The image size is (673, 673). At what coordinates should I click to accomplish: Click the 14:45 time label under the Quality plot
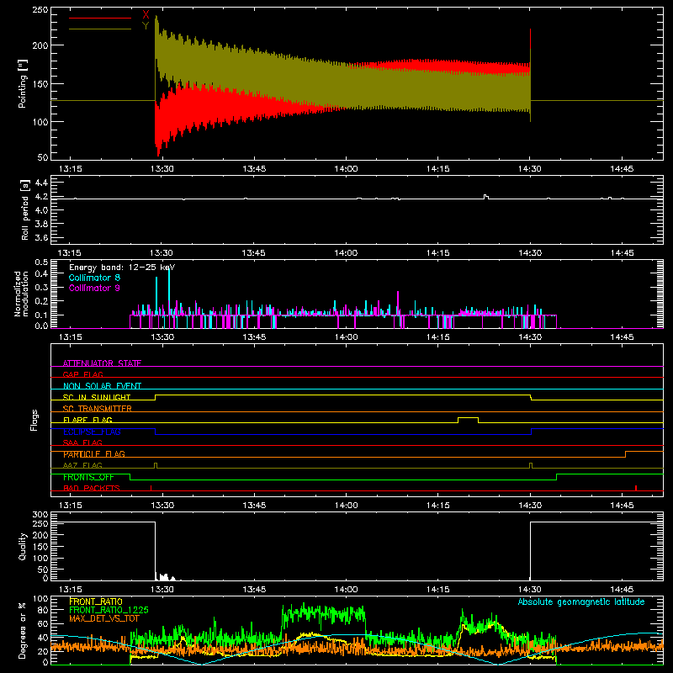(622, 590)
